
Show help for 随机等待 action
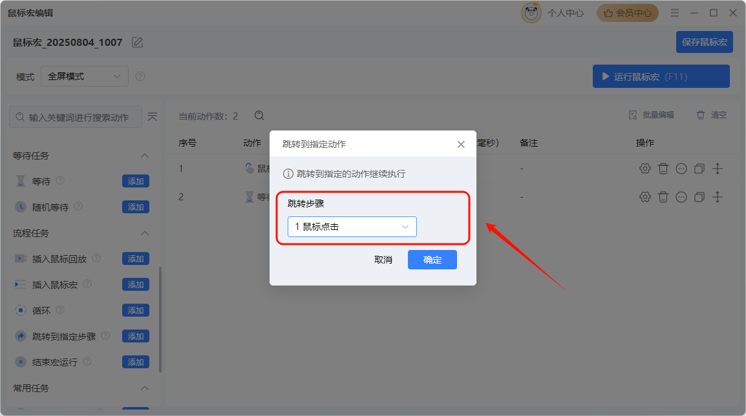pyautogui.click(x=78, y=206)
